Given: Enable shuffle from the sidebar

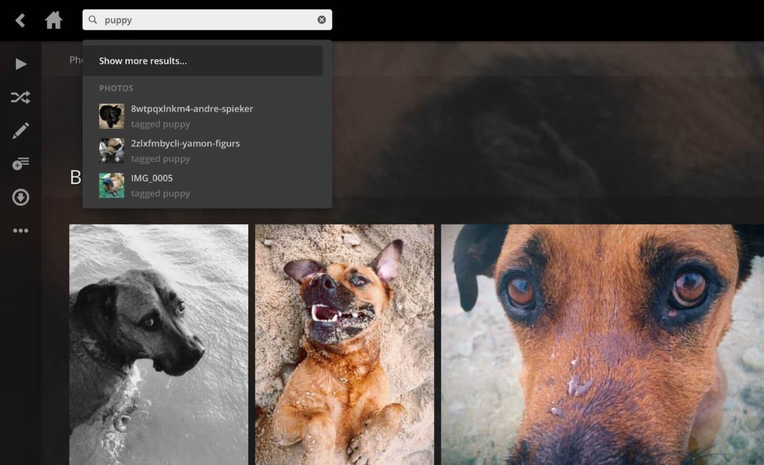Looking at the screenshot, I should 20,97.
